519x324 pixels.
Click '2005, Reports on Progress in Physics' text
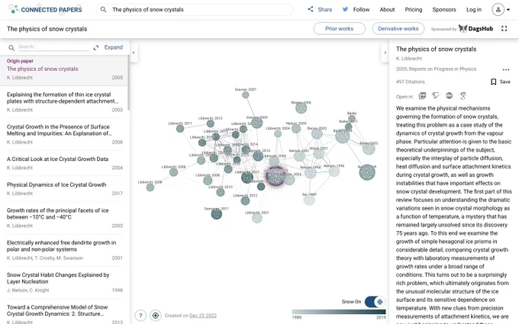436,69
